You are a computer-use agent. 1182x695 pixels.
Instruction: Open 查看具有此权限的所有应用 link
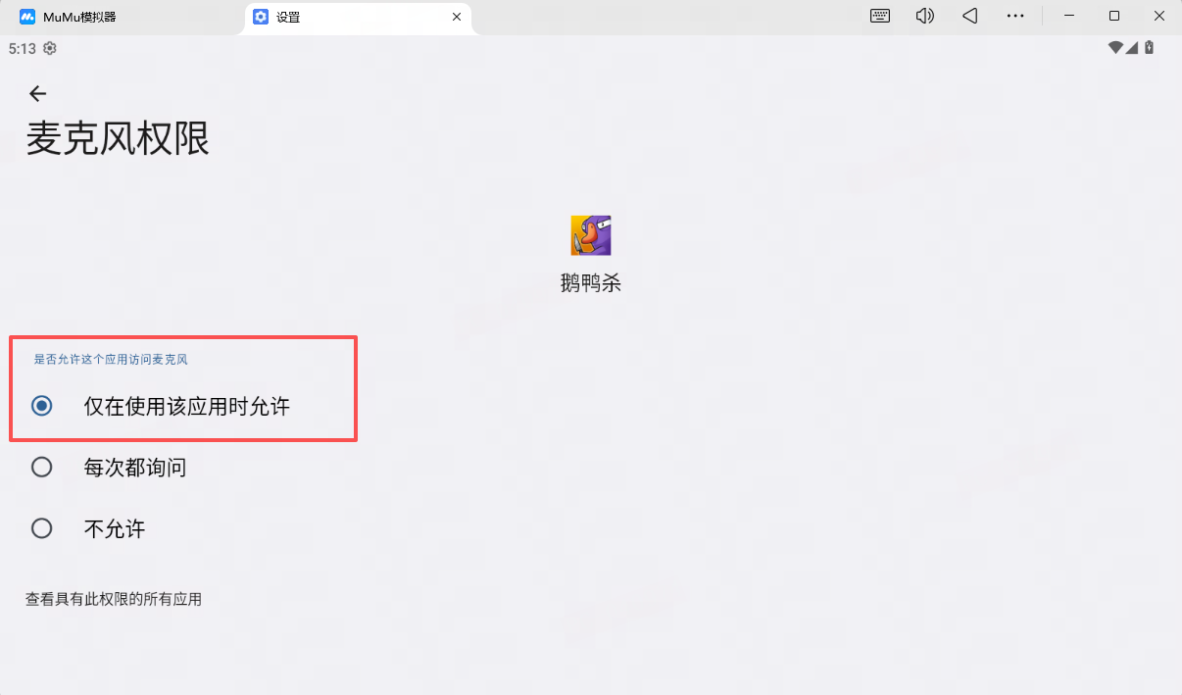coord(114,599)
